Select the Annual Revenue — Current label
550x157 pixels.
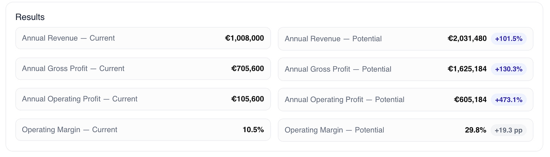(68, 38)
